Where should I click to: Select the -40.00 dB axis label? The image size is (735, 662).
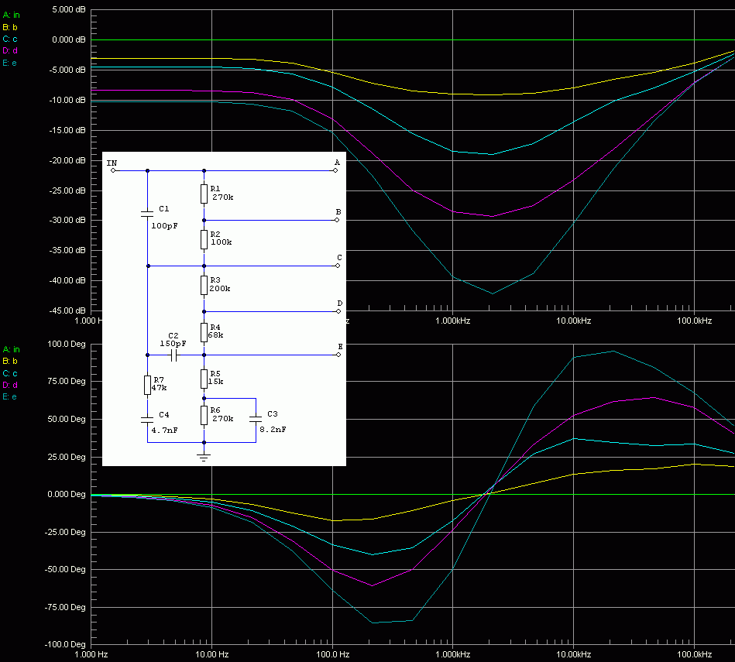tap(67, 280)
